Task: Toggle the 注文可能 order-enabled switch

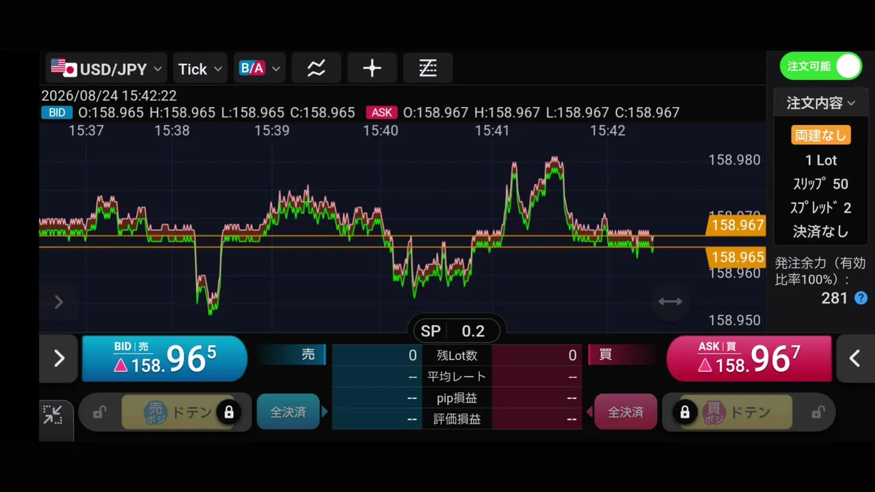Action: [821, 66]
